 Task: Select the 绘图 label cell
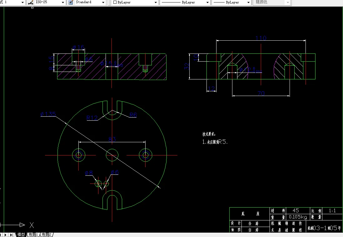coord(236,230)
